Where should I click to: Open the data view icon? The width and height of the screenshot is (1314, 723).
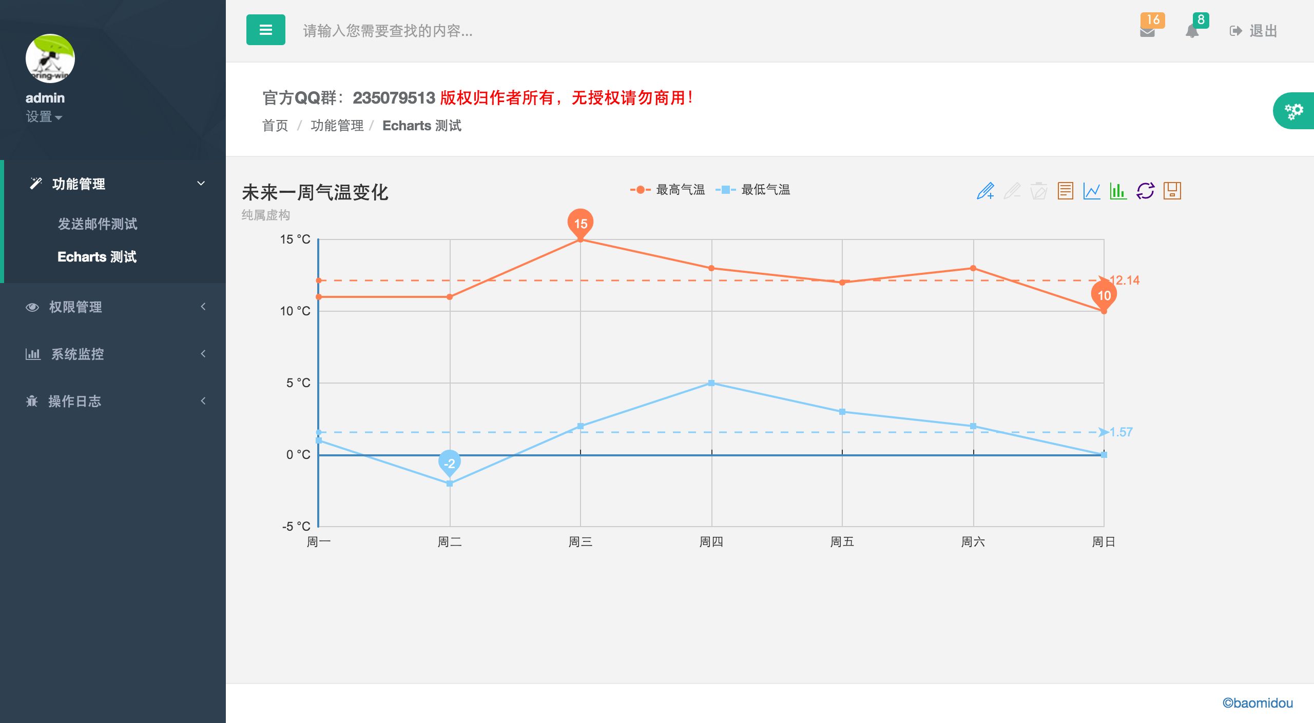click(x=1065, y=191)
